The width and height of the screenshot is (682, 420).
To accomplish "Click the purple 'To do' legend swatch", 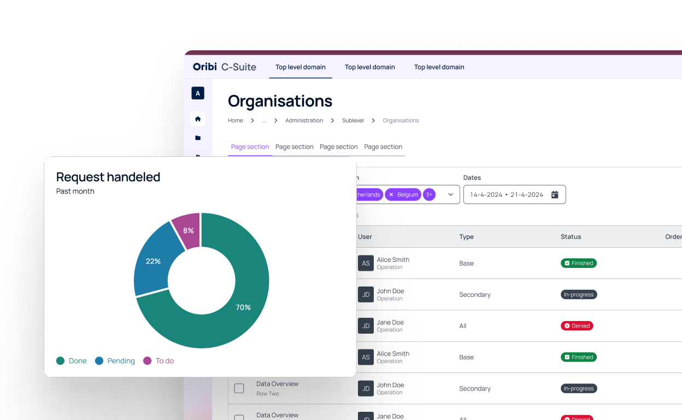I will [147, 361].
